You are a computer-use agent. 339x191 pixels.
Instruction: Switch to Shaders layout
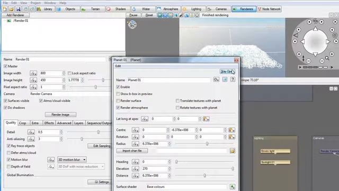coord(118,9)
